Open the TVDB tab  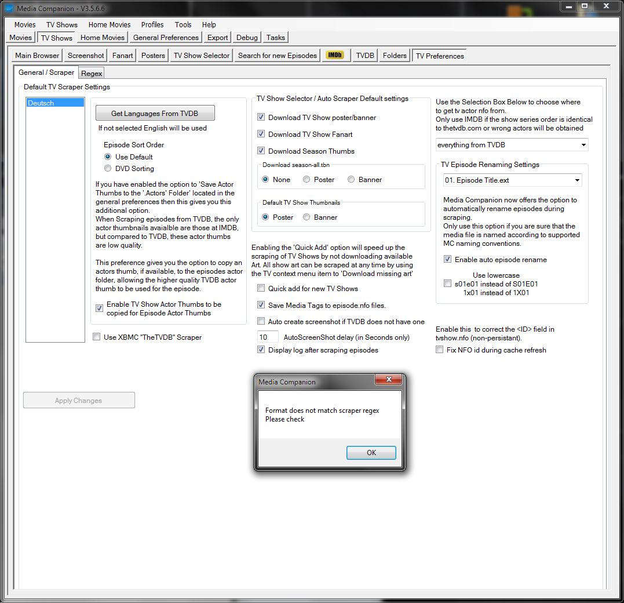[365, 55]
